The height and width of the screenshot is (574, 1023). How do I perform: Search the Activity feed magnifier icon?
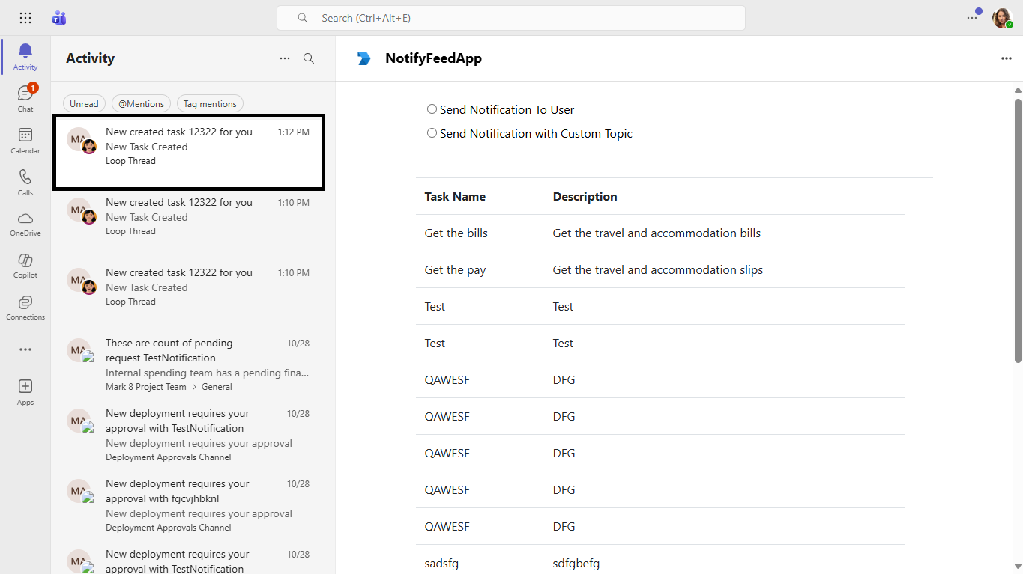[309, 58]
